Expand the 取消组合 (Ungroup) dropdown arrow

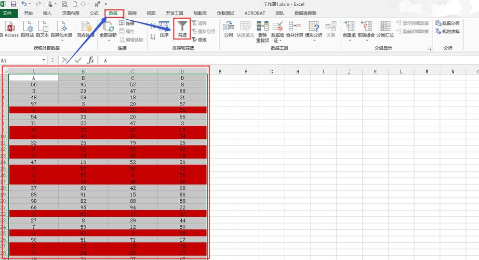[366, 41]
